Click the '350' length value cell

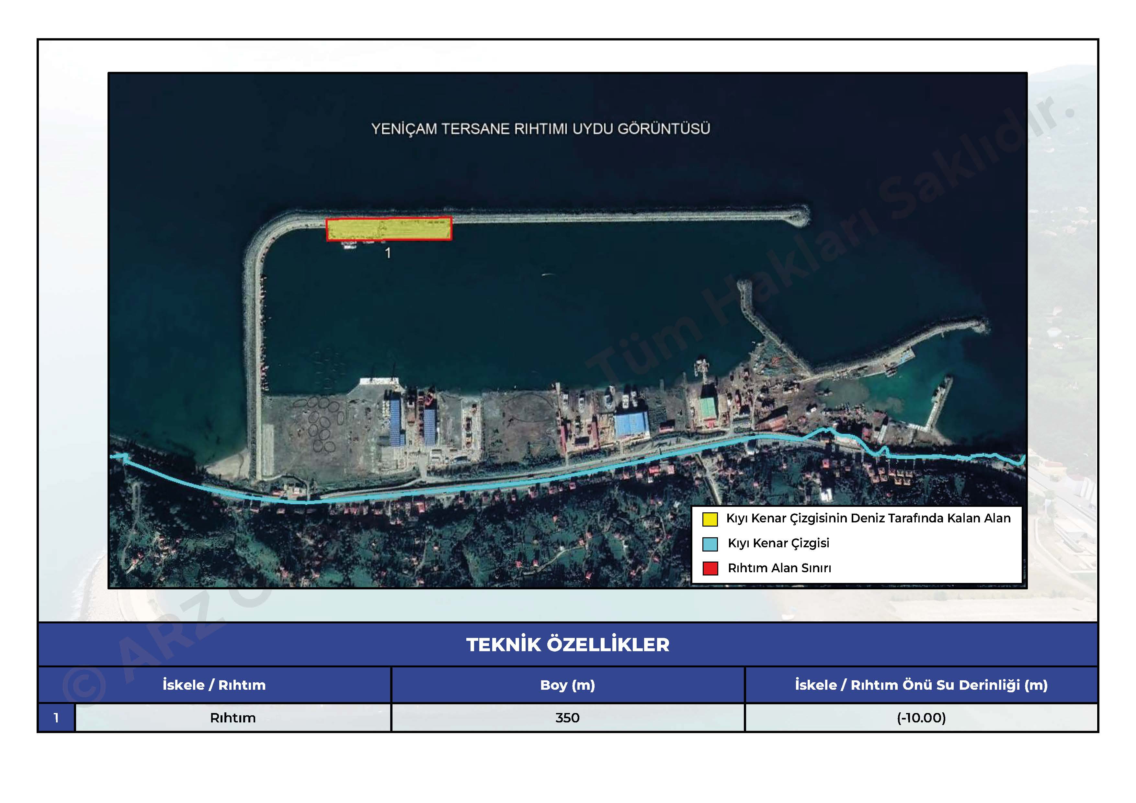pyautogui.click(x=567, y=718)
